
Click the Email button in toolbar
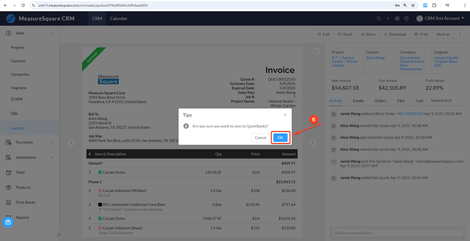click(345, 34)
